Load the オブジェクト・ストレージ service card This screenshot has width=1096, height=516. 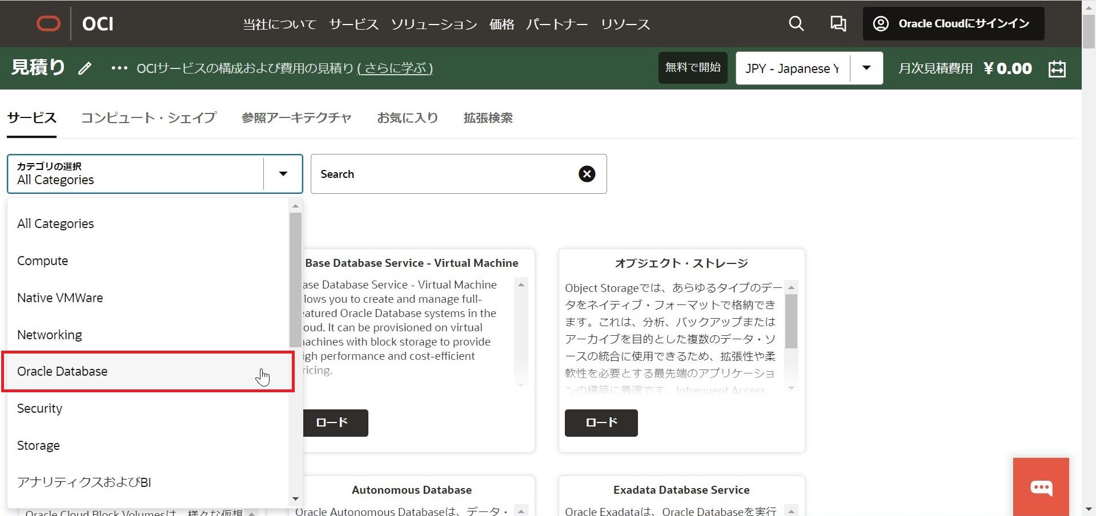(601, 422)
